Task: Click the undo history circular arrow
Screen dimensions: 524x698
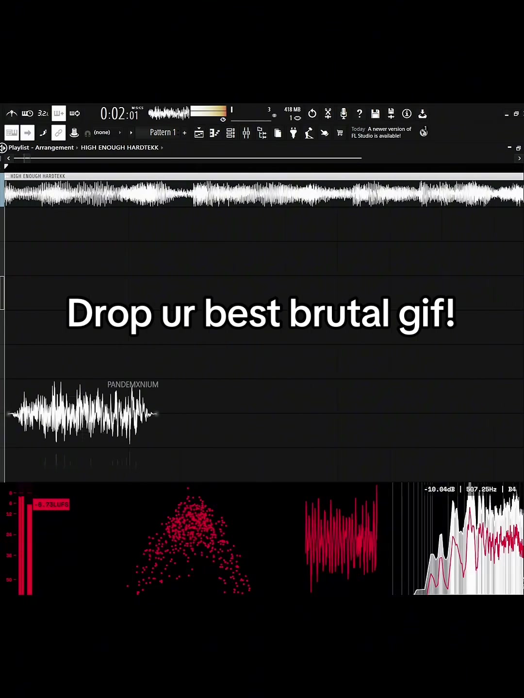Action: [x=312, y=113]
